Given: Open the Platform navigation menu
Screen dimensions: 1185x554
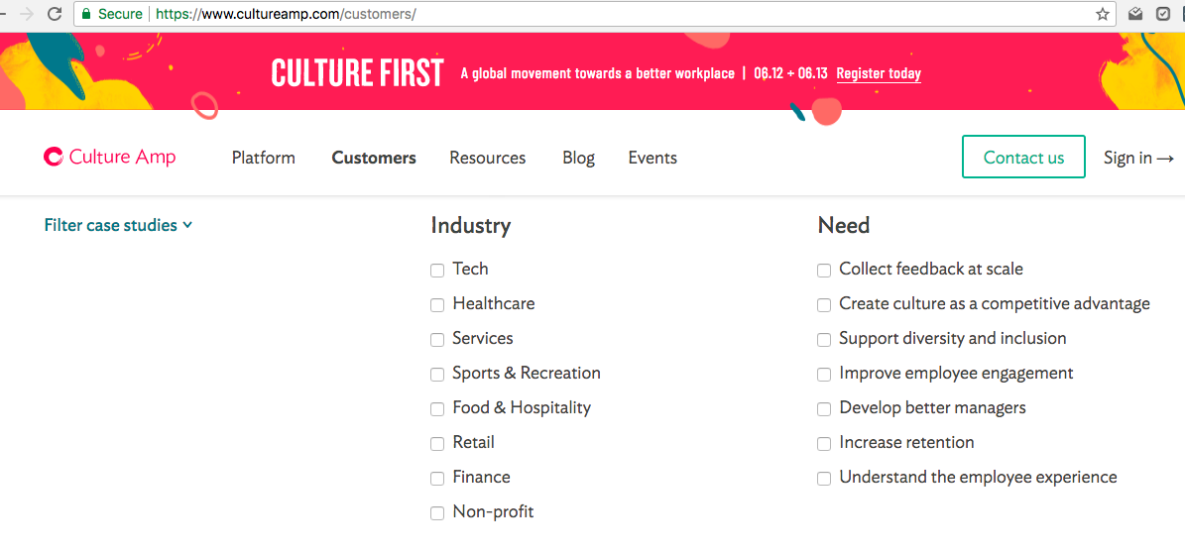Looking at the screenshot, I should (x=264, y=158).
